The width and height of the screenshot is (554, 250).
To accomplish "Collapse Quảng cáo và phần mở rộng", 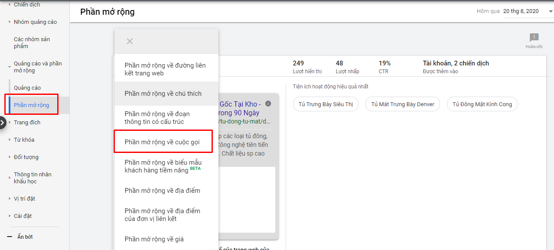I will [10, 67].
